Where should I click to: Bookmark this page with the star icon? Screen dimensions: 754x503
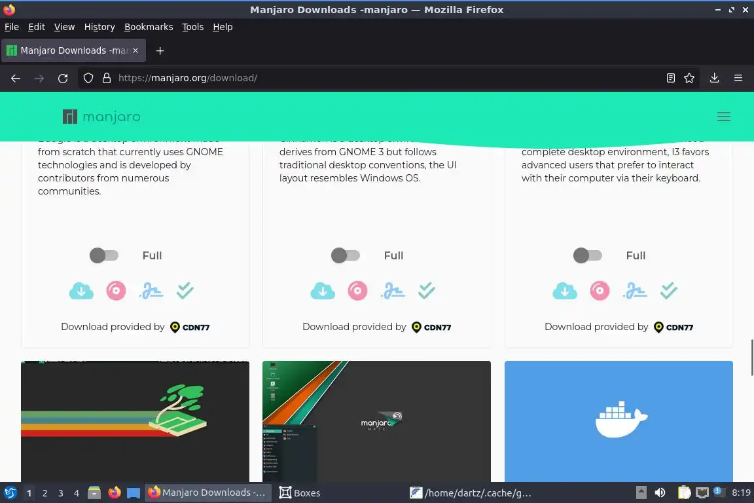pyautogui.click(x=689, y=78)
